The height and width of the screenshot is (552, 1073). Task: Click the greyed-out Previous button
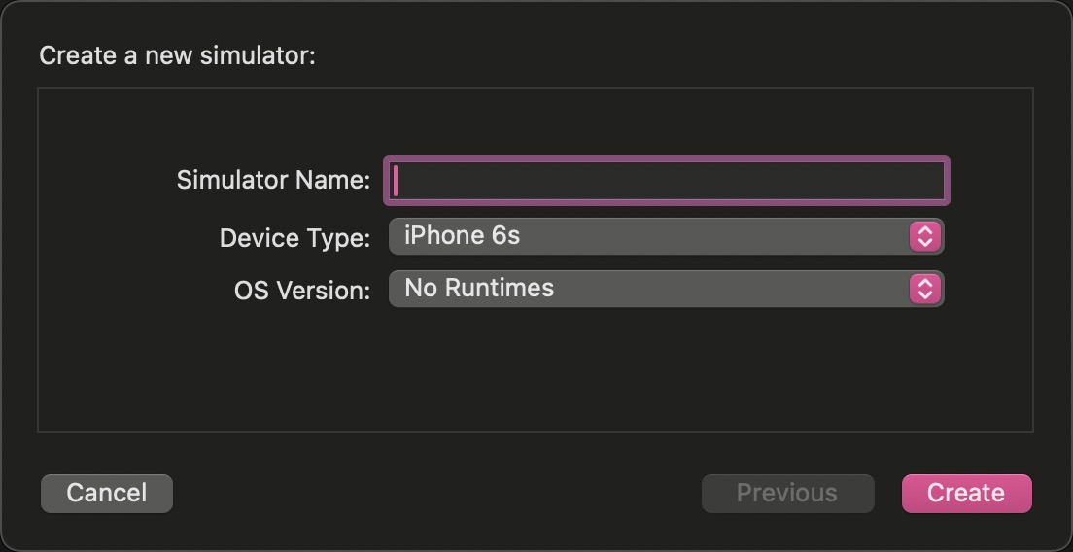(x=787, y=494)
